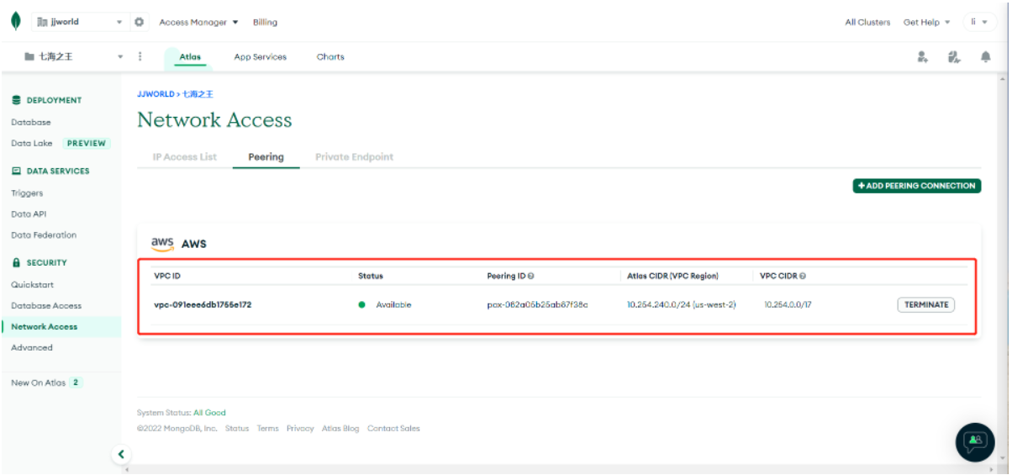Screen dimensions: 1012x475
Task: Click the vertical scrollbar on right
Action: tap(1003, 267)
